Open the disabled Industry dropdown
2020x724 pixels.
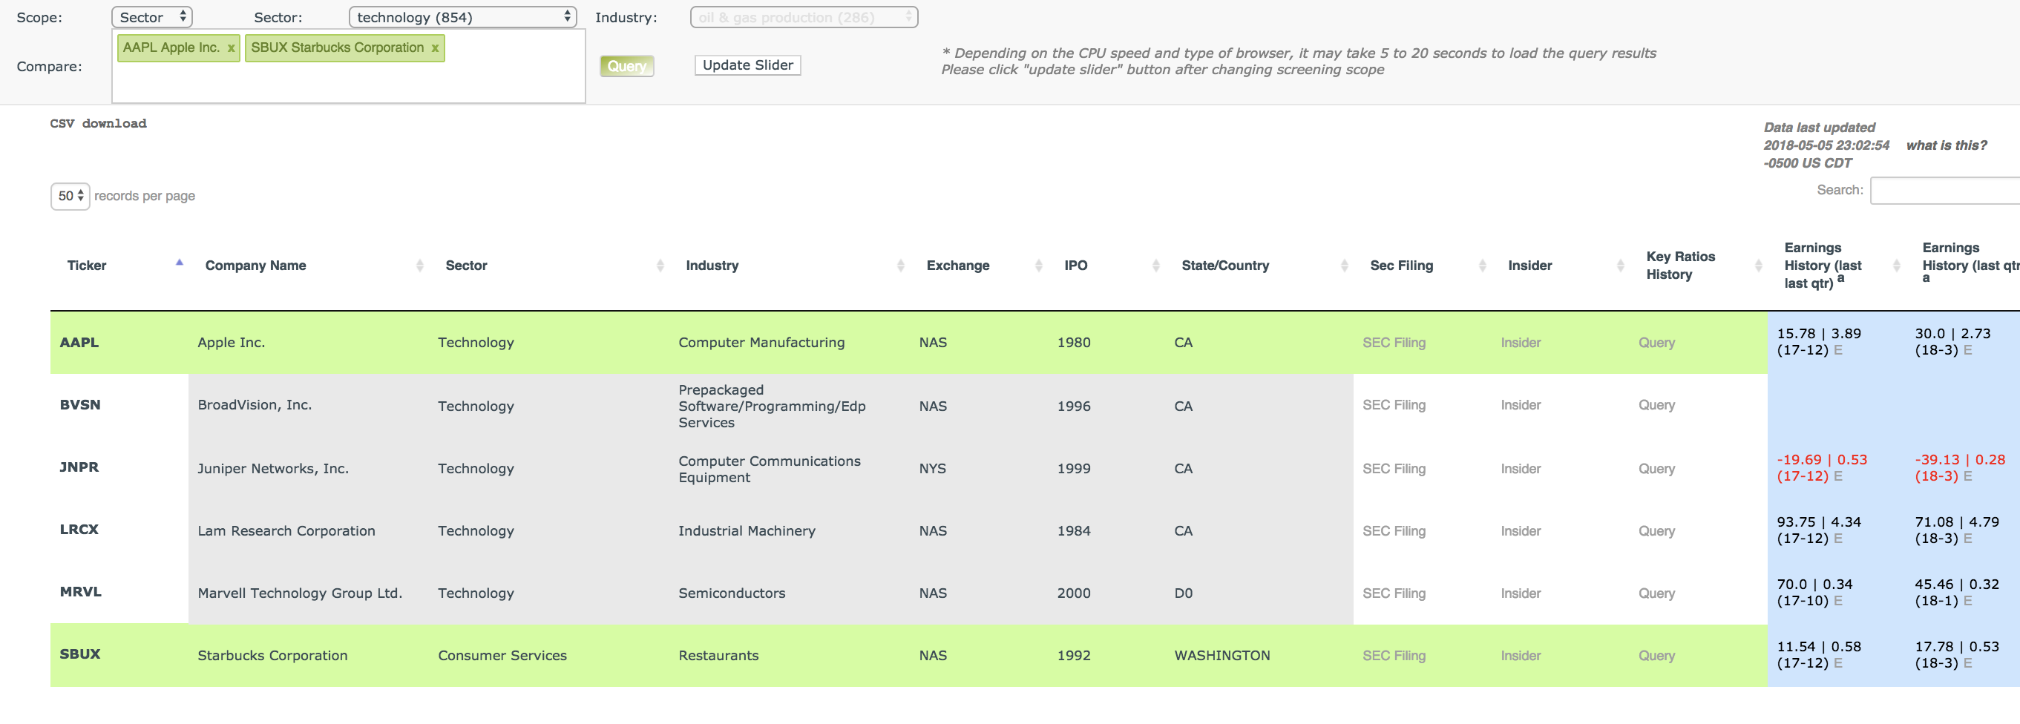804,17
